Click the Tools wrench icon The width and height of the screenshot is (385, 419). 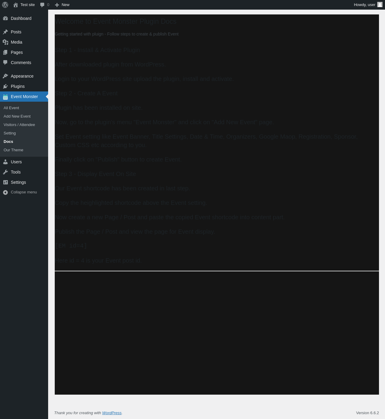tap(5, 172)
